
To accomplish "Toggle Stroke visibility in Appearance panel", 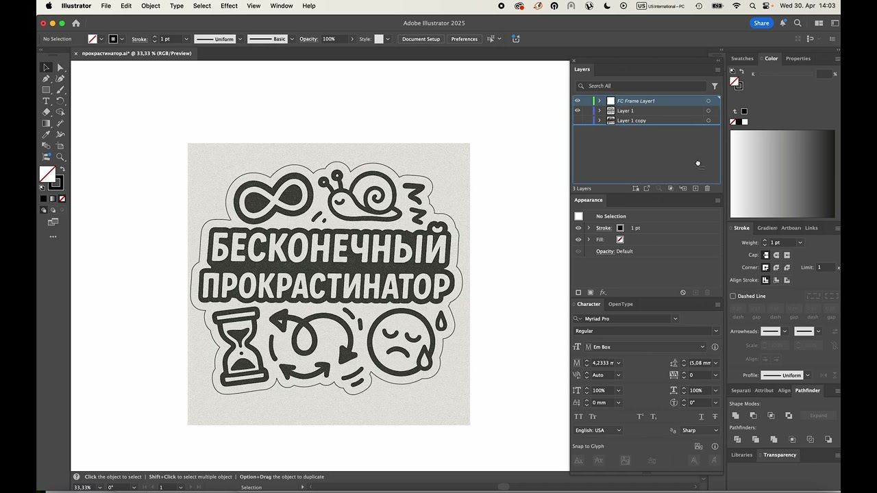I will tap(578, 228).
